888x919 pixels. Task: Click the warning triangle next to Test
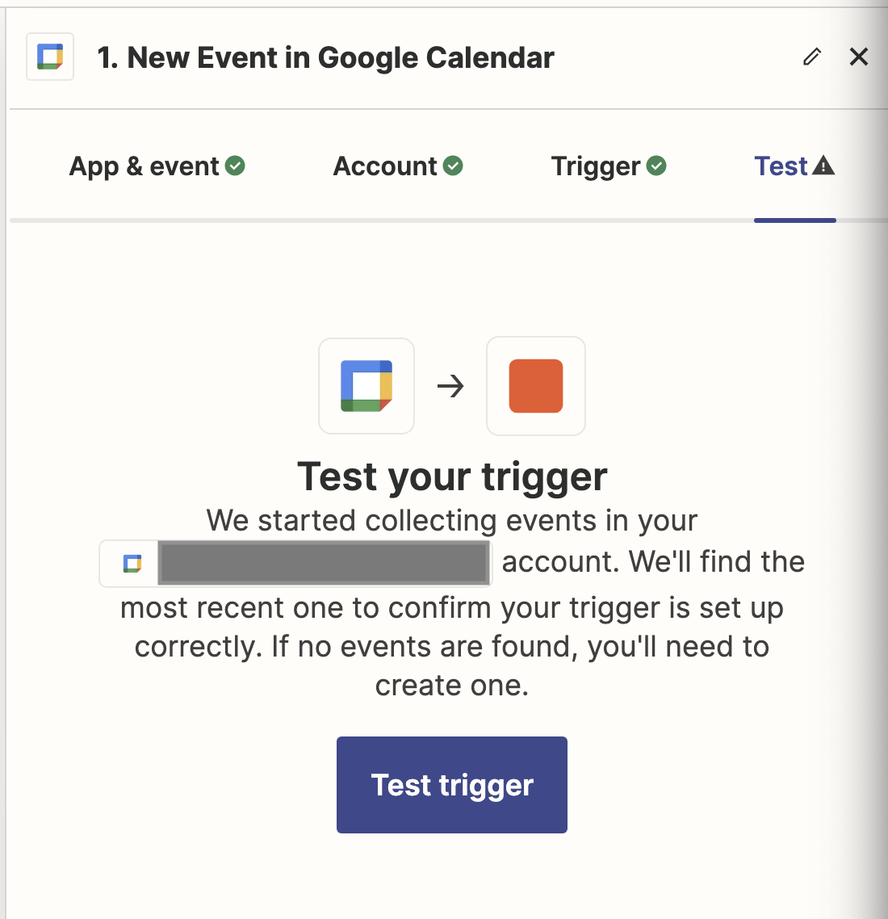tap(823, 166)
